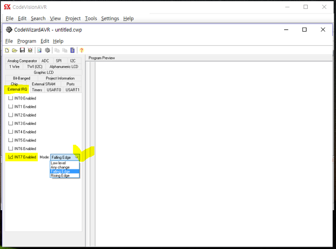Screen dimensions: 336x249
Task: Close the CodeWizardAVR window
Action: coord(323,29)
